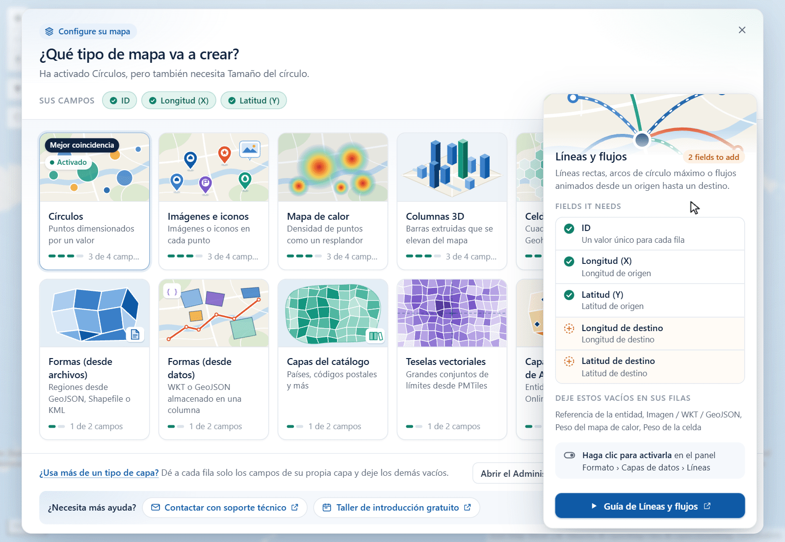Viewport: 785px width, 542px height.
Task: Pick the Columnas 3D map type
Action: [452, 201]
